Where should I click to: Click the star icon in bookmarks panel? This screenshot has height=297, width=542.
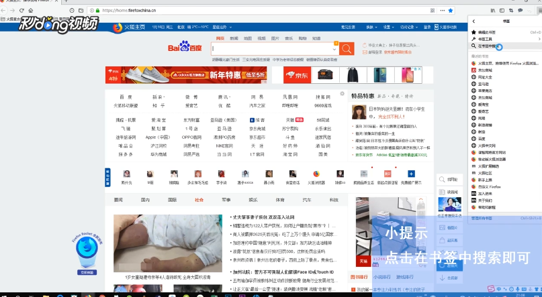pyautogui.click(x=473, y=32)
